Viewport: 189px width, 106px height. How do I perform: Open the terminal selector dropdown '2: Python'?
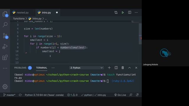[87, 68]
